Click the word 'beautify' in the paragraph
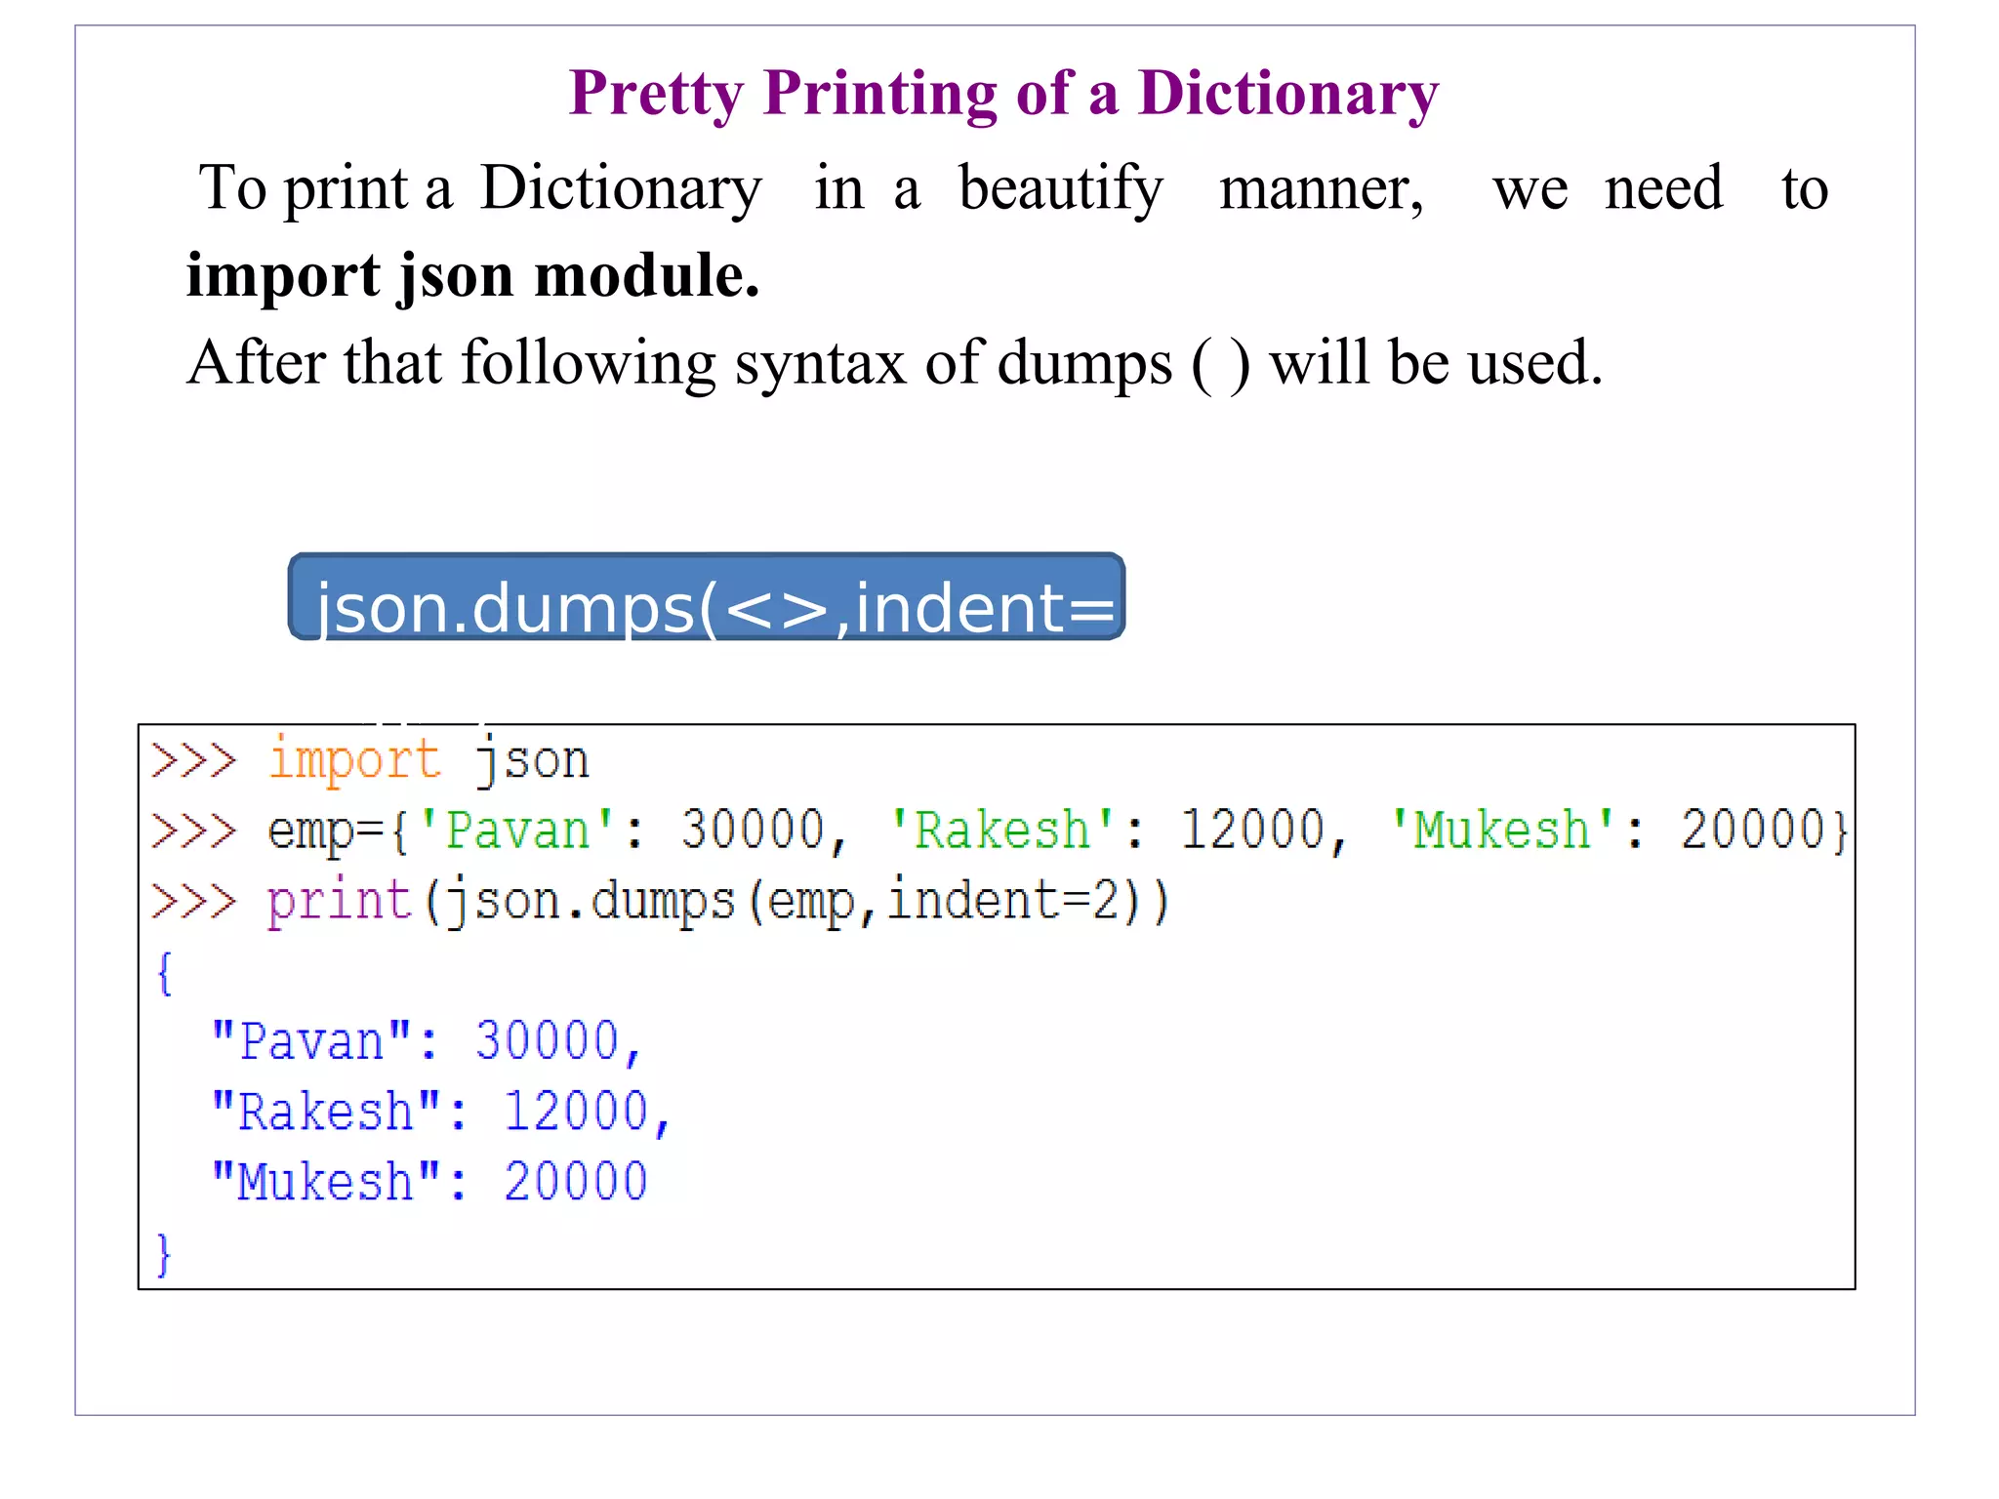Viewport: 1999px width, 1499px height. click(1061, 189)
